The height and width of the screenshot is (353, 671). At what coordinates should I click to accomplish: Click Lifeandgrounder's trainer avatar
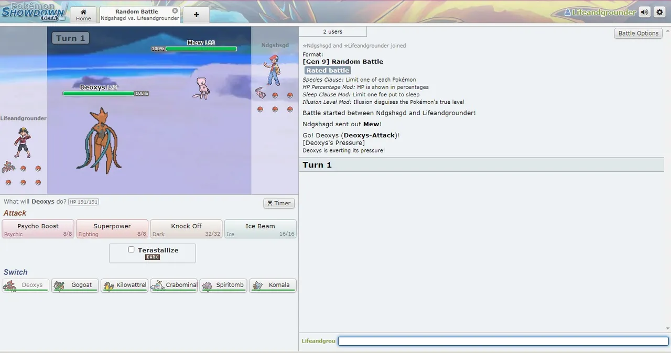22,142
